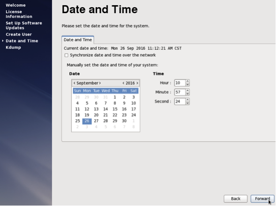Click the September month label

pos(87,83)
